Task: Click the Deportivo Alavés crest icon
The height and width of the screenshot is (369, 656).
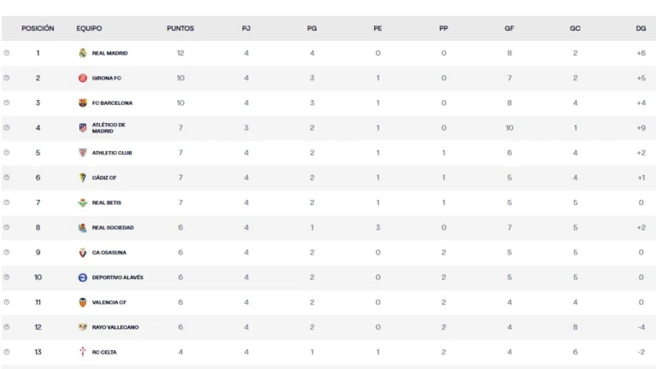Action: (83, 278)
